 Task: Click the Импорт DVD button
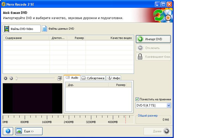153,39
